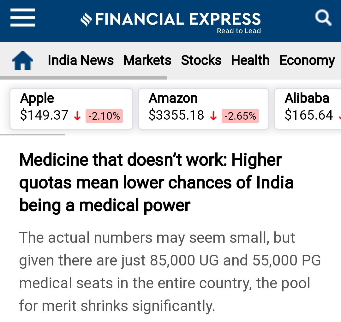Click Apple's -2.10% change badge
This screenshot has width=341, height=322.
104,116
